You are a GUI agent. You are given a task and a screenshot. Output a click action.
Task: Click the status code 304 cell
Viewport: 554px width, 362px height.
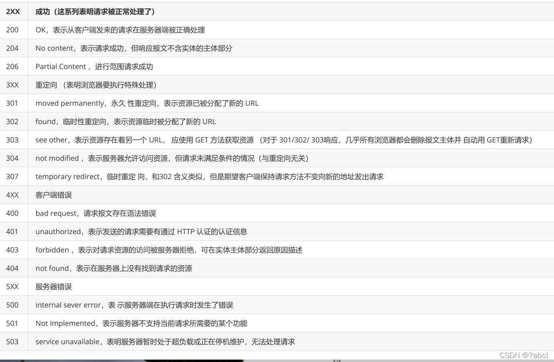[14, 158]
